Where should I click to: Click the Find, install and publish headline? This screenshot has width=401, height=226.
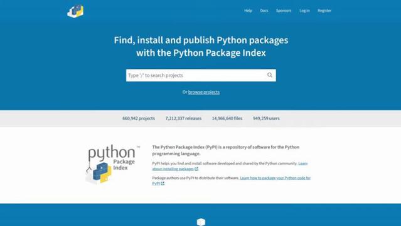click(x=201, y=46)
